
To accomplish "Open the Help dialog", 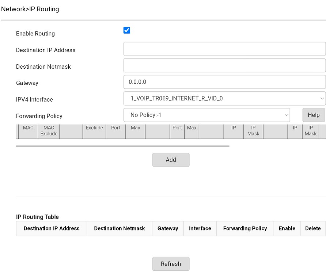I will pyautogui.click(x=313, y=115).
